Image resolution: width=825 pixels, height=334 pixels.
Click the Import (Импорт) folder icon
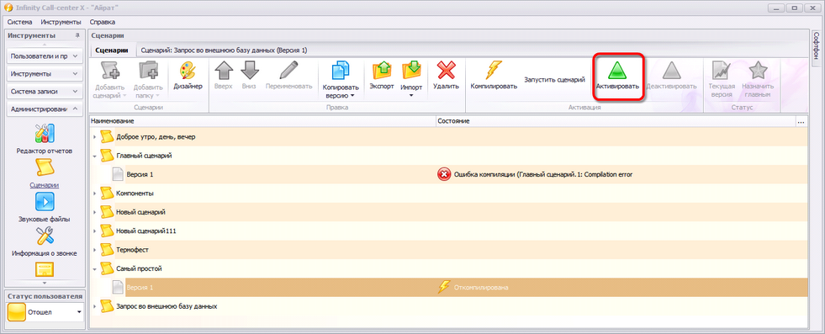pyautogui.click(x=411, y=71)
